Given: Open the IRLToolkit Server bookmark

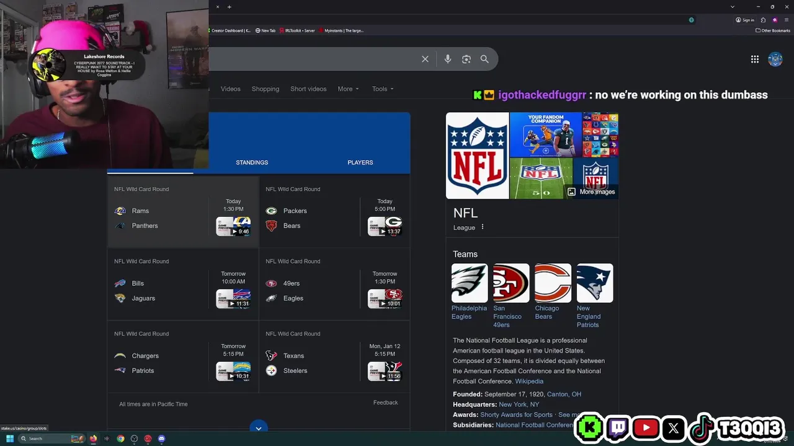Looking at the screenshot, I should click(x=297, y=30).
